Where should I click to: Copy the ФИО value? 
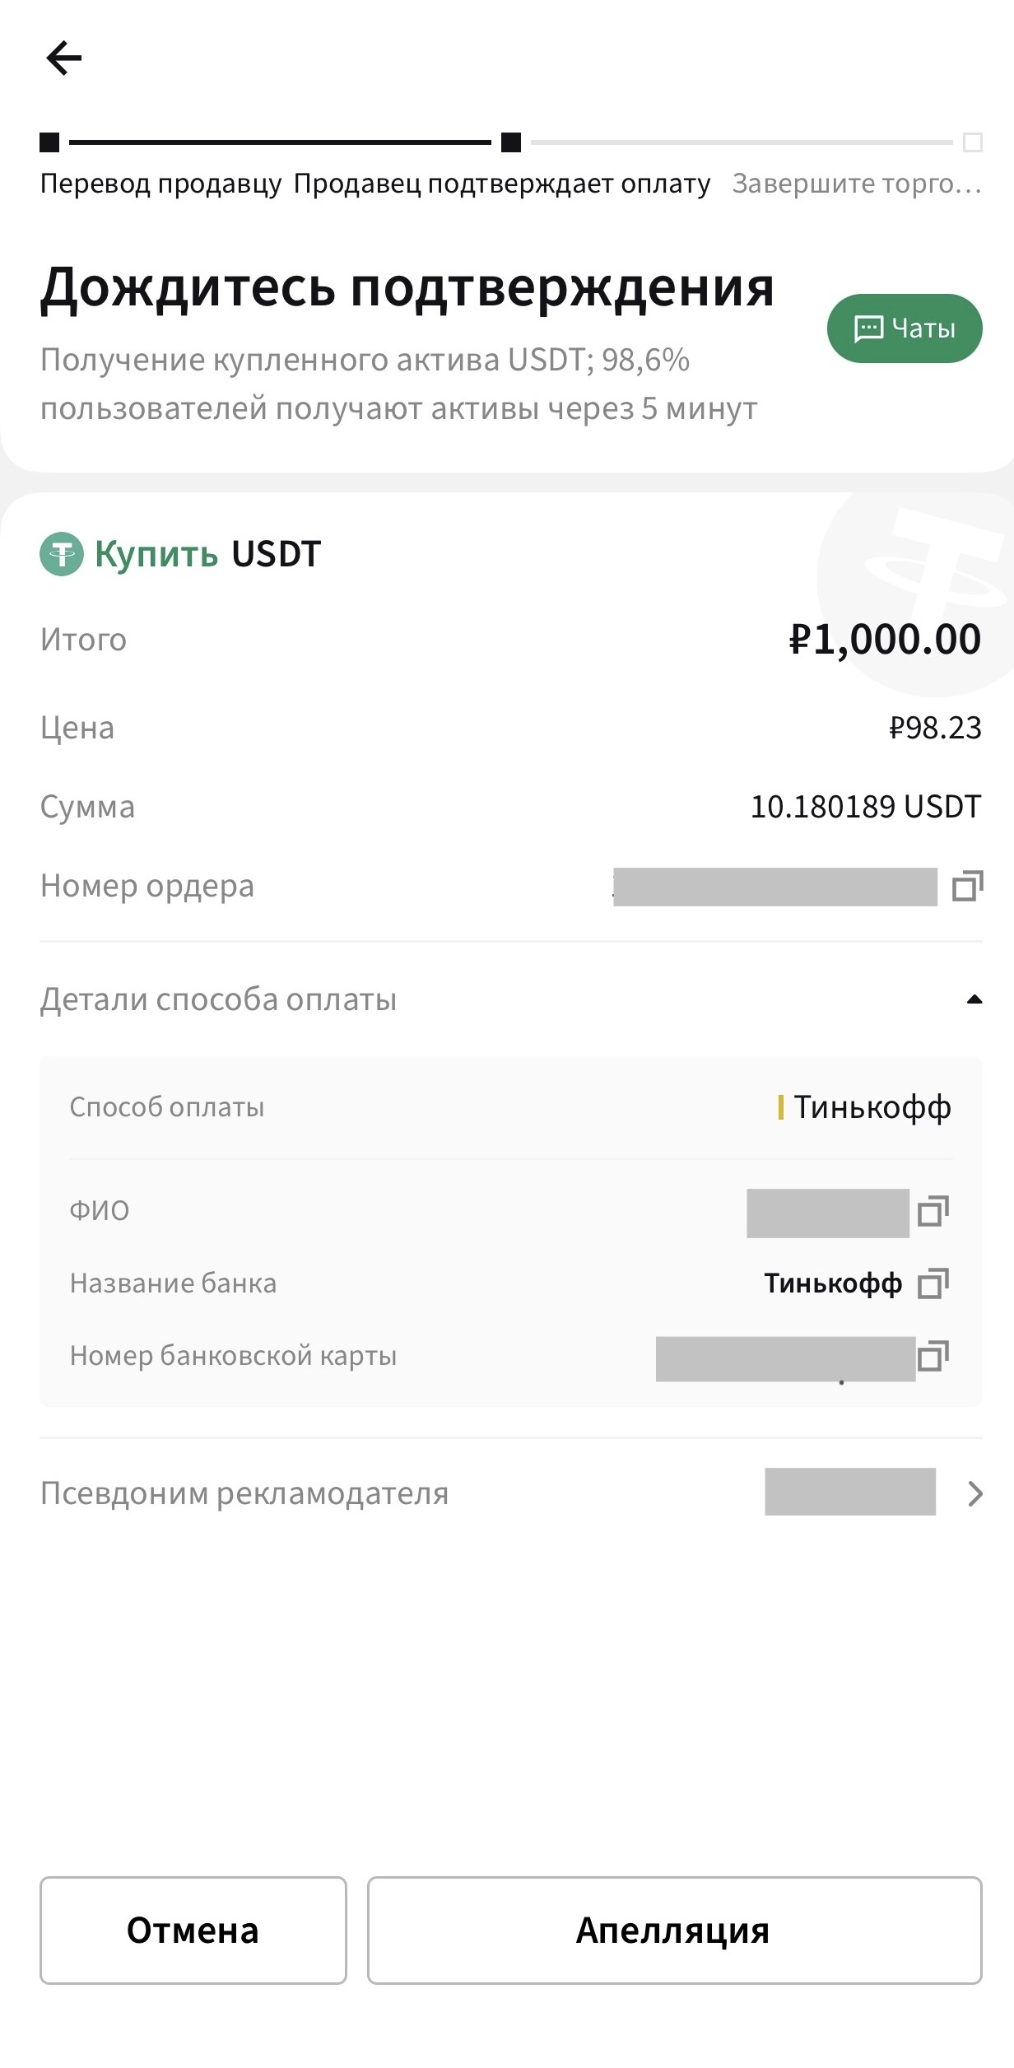(x=933, y=1211)
